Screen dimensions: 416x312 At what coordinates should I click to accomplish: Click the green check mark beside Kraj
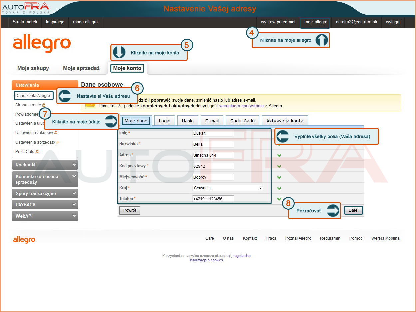[x=279, y=188]
